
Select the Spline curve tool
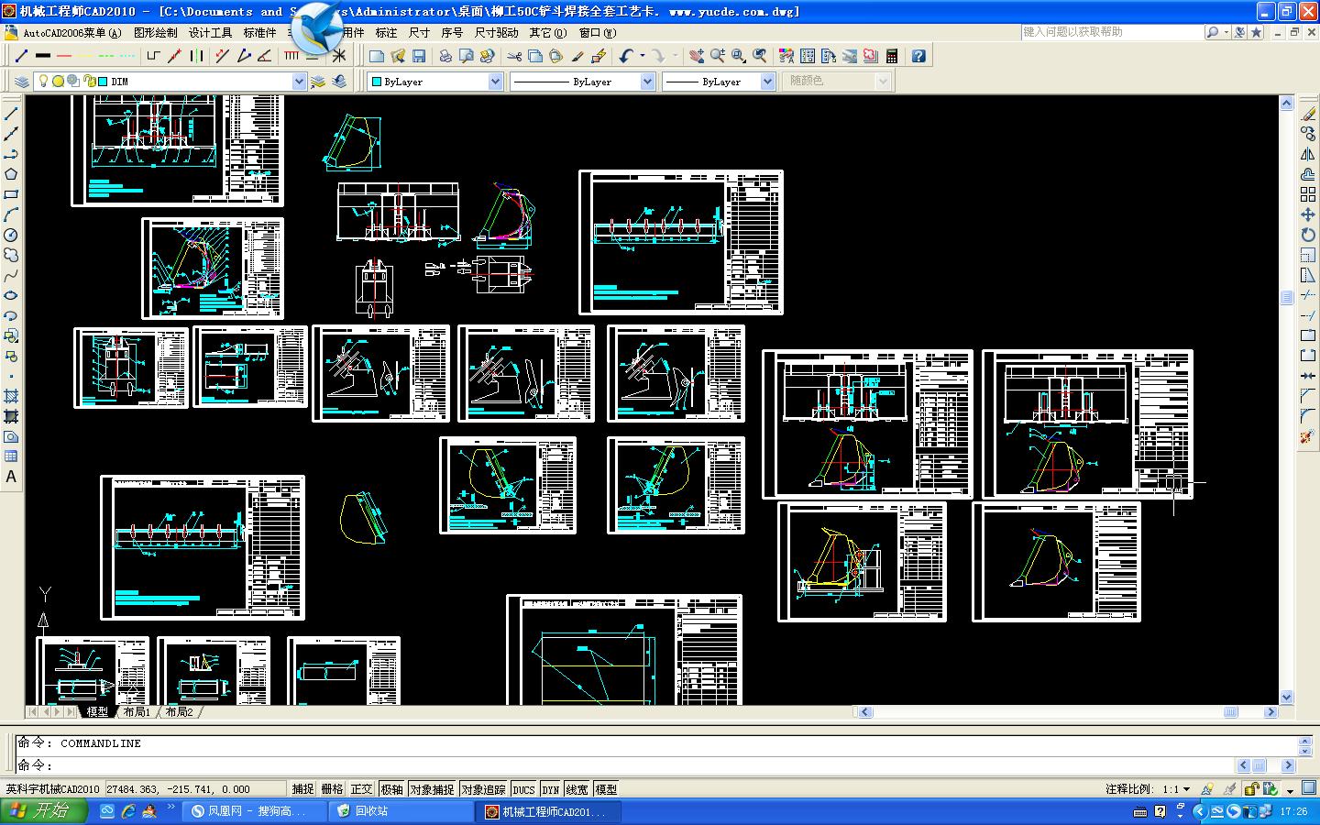tap(12, 275)
